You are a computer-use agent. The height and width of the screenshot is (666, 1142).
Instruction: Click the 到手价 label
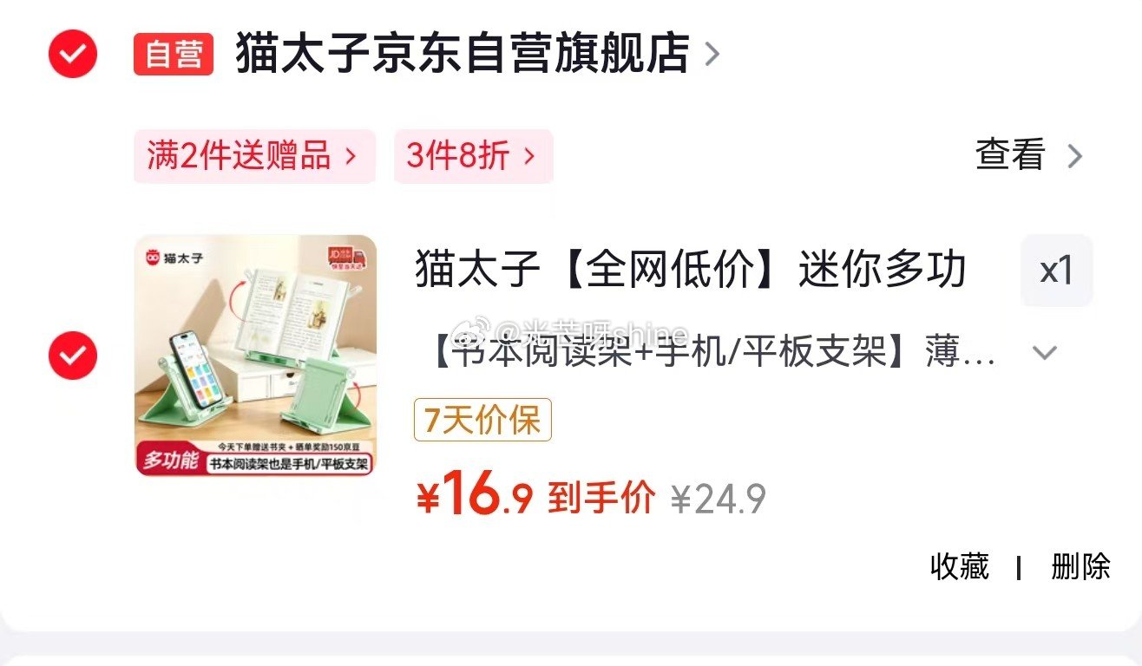click(602, 499)
